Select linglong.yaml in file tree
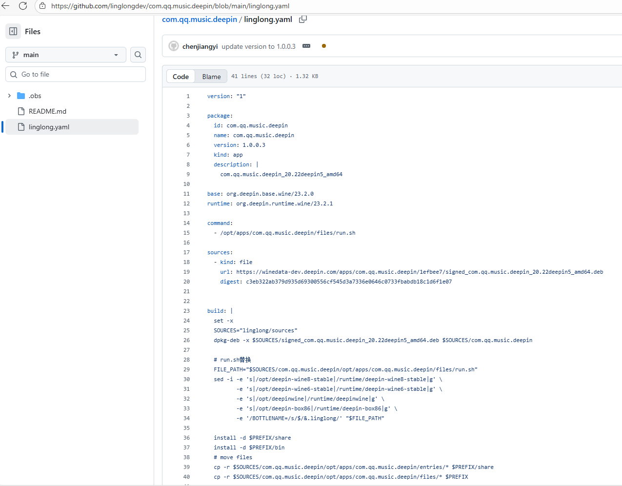This screenshot has width=622, height=486. coord(49,127)
